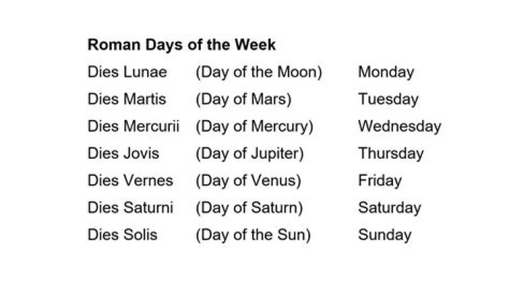
Task: Click the 'Dies Solis' text
Action: click(122, 234)
